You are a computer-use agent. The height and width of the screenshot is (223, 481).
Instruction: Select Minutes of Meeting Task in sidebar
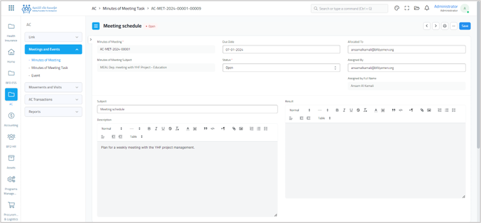coord(49,68)
